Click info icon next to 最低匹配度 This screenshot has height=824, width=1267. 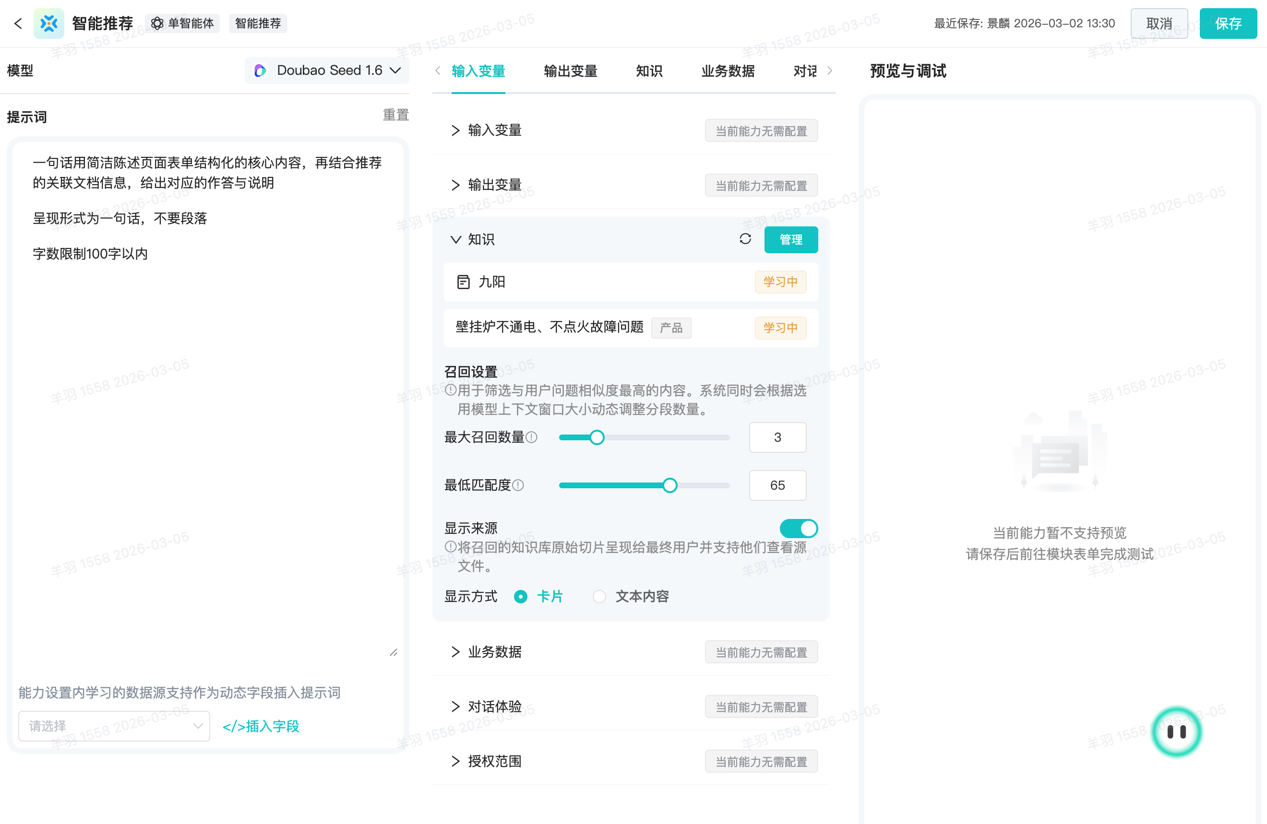pyautogui.click(x=518, y=485)
